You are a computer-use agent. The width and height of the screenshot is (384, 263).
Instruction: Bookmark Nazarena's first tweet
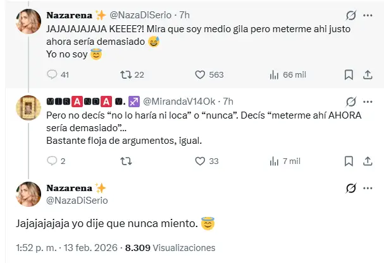pos(349,75)
